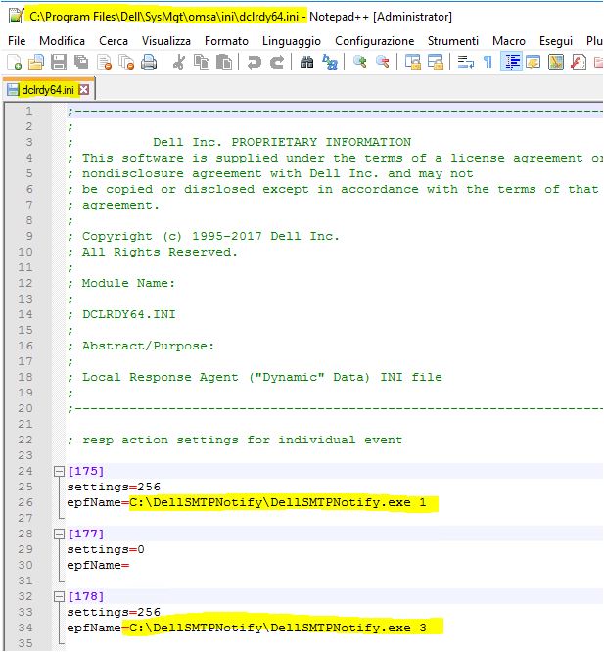604x652 pixels.
Task: Click line 26 epfName DellSMTPNotify.exe 1
Action: (247, 502)
